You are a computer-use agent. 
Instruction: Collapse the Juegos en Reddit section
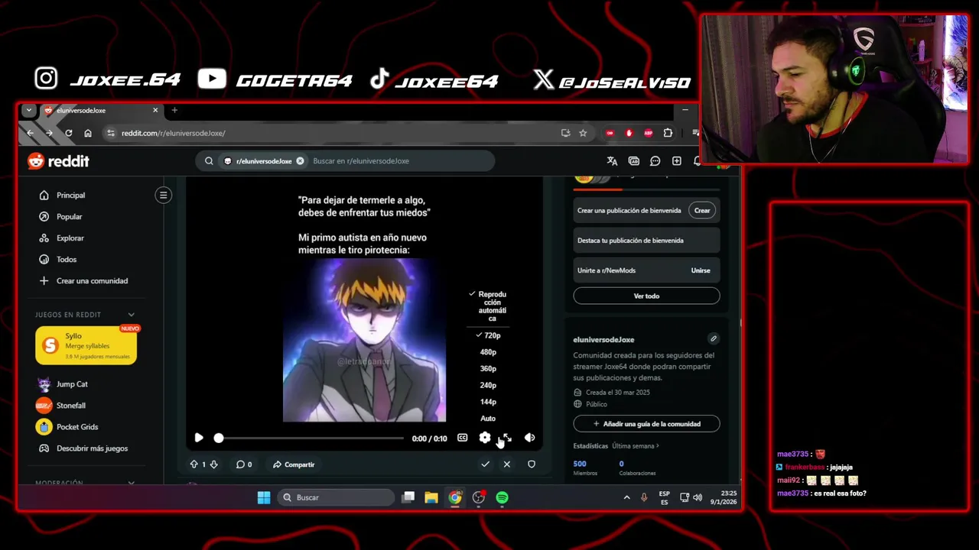pos(131,315)
